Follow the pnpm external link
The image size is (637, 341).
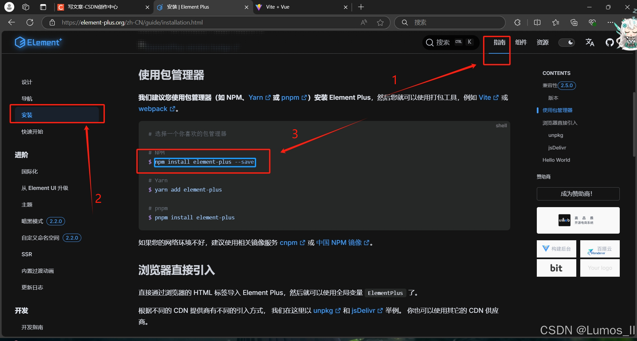tap(294, 97)
